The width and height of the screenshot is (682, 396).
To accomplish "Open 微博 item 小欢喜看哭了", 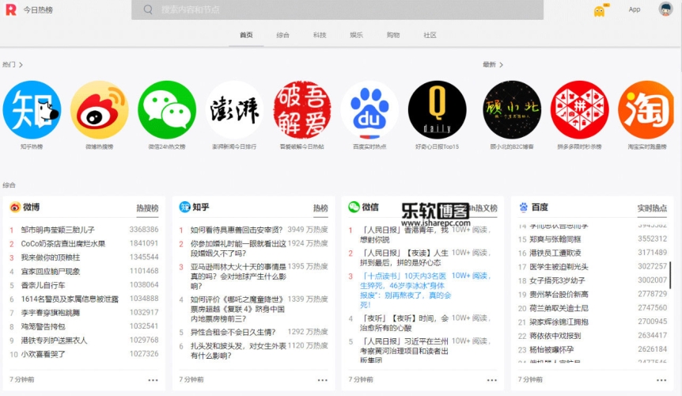I will pos(43,354).
